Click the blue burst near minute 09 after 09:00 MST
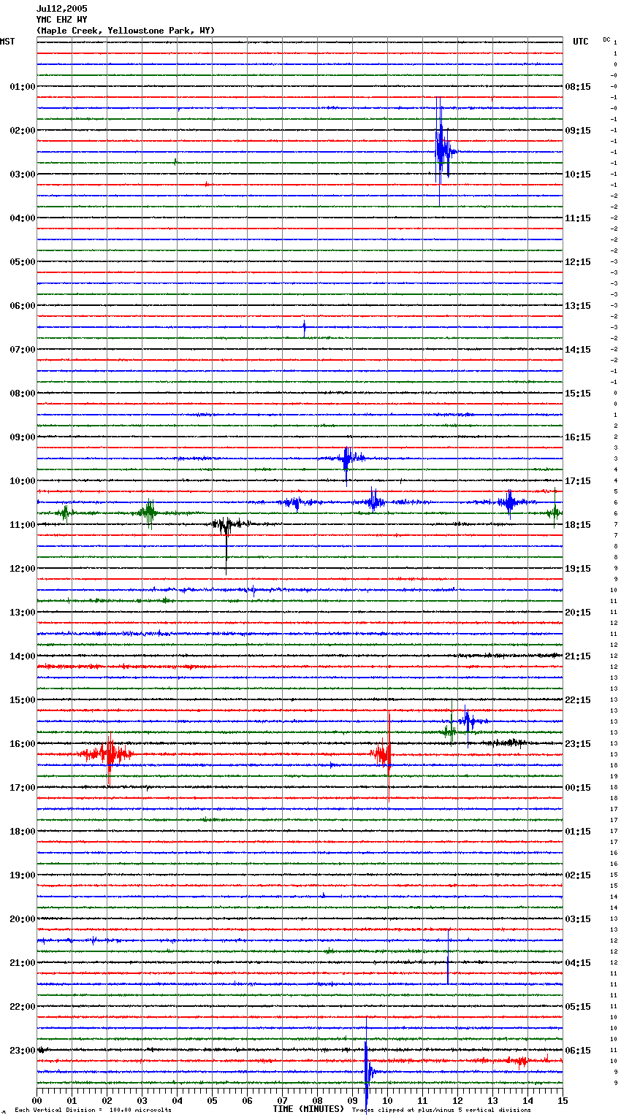The image size is (621, 1120). pos(346,459)
